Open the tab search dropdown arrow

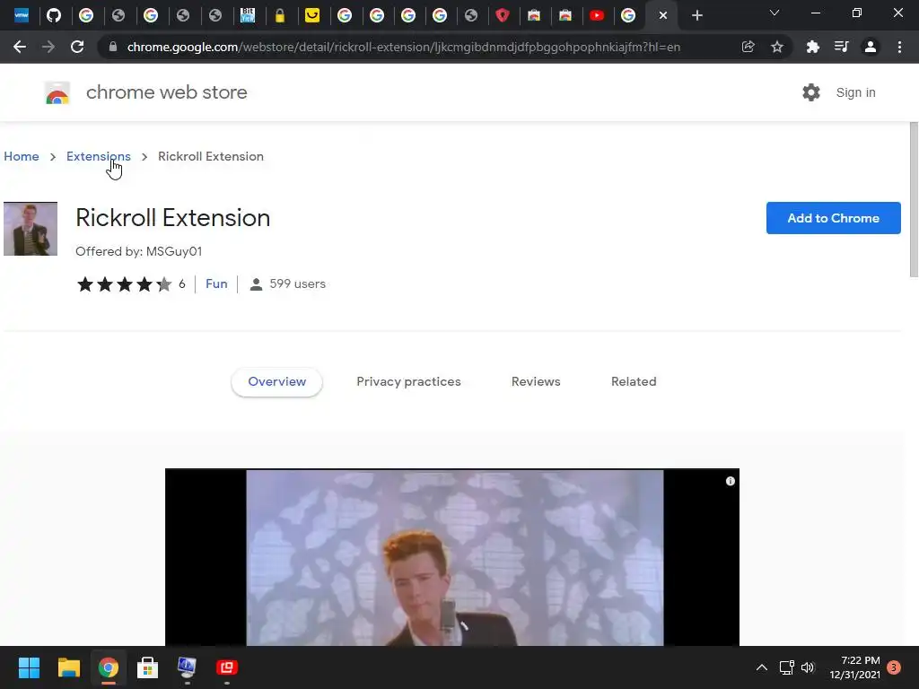(x=775, y=13)
